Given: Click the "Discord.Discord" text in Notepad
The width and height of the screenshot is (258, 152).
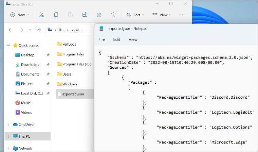Looking at the screenshot, I should tap(229, 97).
